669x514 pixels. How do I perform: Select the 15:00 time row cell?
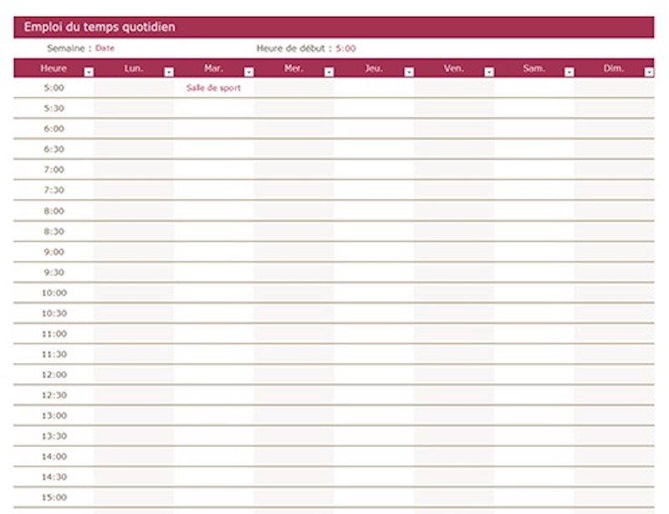click(54, 497)
